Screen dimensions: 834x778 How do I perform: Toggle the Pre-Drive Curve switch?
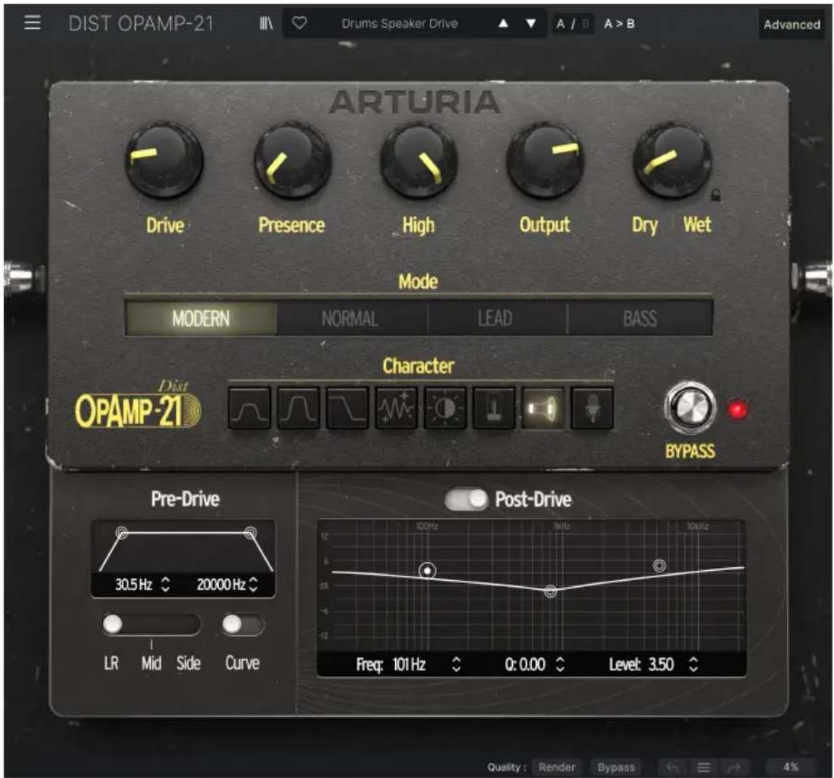[243, 625]
